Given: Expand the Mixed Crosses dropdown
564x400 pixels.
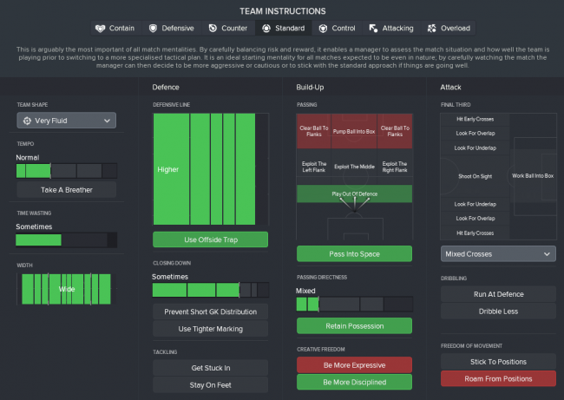Looking at the screenshot, I should 497,254.
